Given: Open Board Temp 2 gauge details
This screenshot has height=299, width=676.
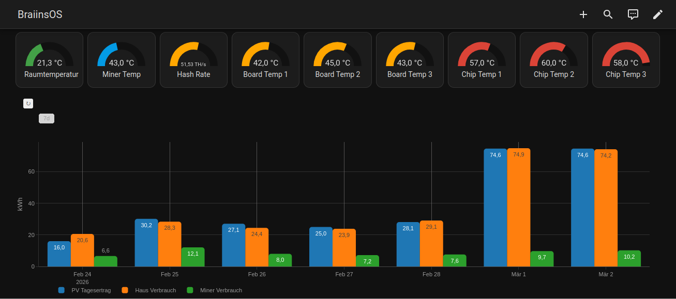Looking at the screenshot, I should (x=337, y=60).
